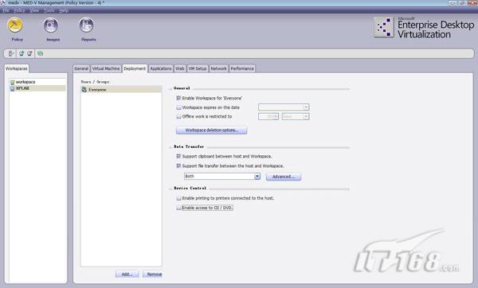This screenshot has height=288, width=478.
Task: Select 'workspace' in the Workspaces list
Action: pyautogui.click(x=37, y=82)
